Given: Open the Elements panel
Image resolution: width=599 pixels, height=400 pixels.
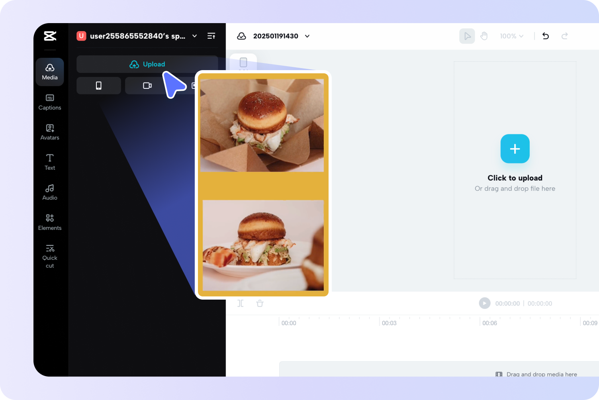Looking at the screenshot, I should point(49,222).
